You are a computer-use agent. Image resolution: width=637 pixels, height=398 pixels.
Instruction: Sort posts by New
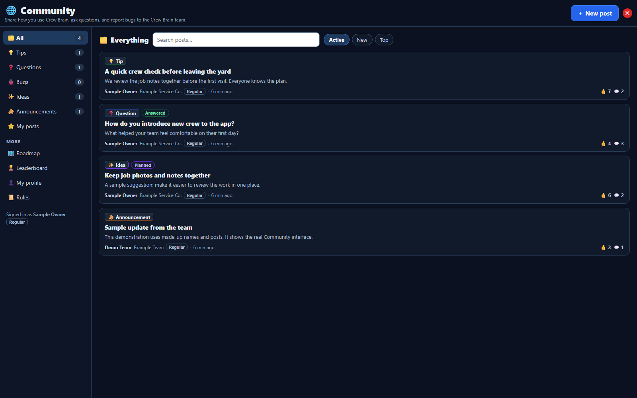coord(362,40)
